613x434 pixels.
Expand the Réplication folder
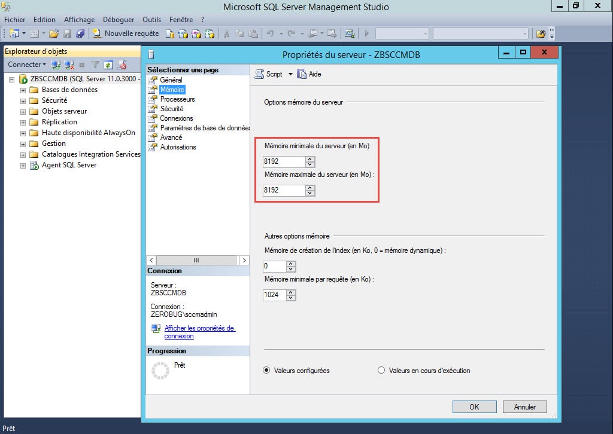23,123
